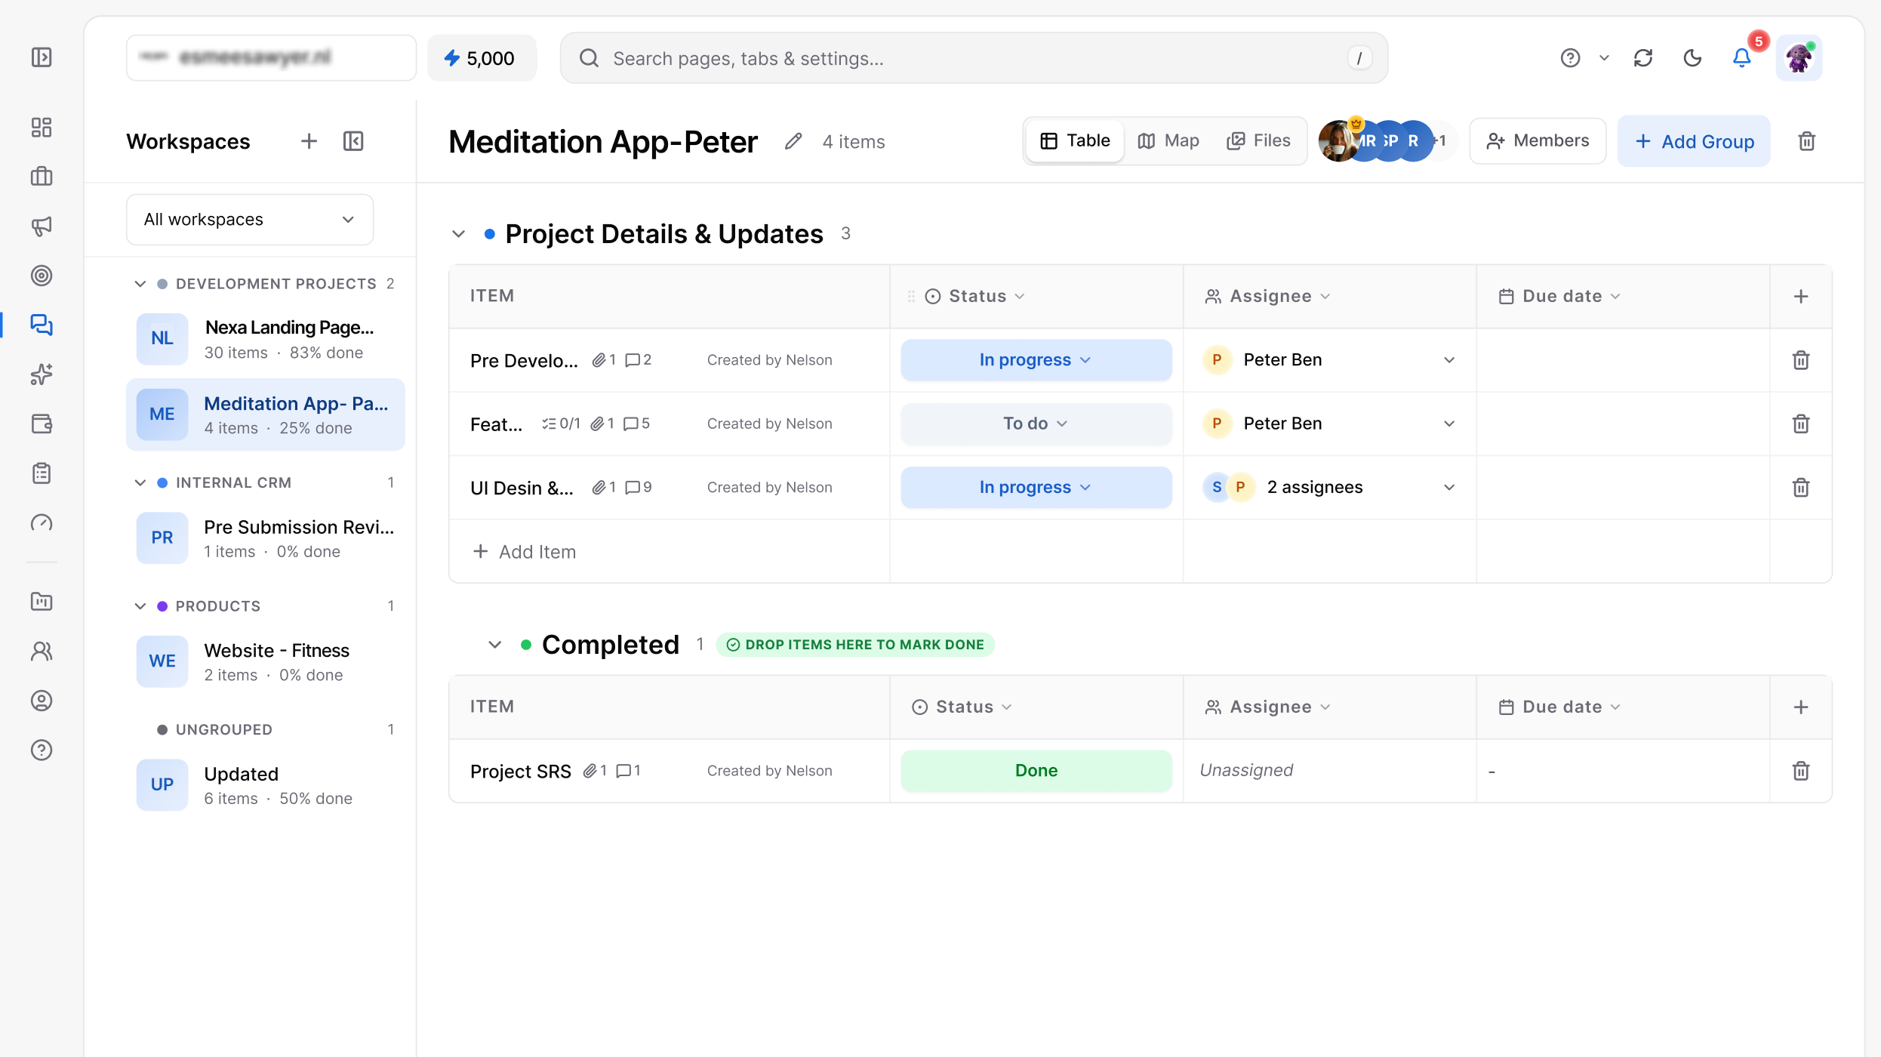Switch to Files view tab
This screenshot has height=1057, width=1881.
click(x=1259, y=141)
